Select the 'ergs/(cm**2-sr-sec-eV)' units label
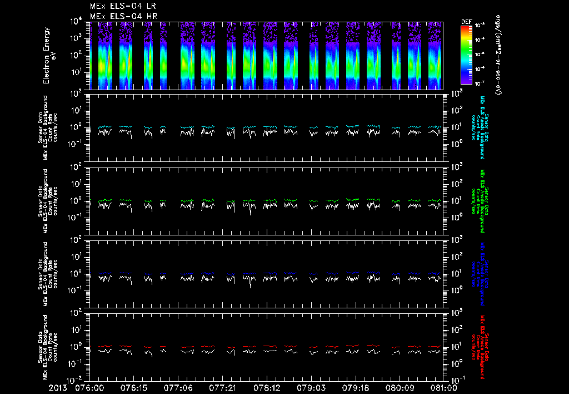The width and height of the screenshot is (569, 394). point(498,55)
